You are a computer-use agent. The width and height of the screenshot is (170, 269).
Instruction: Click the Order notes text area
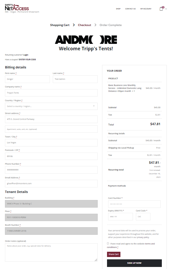[51, 252]
